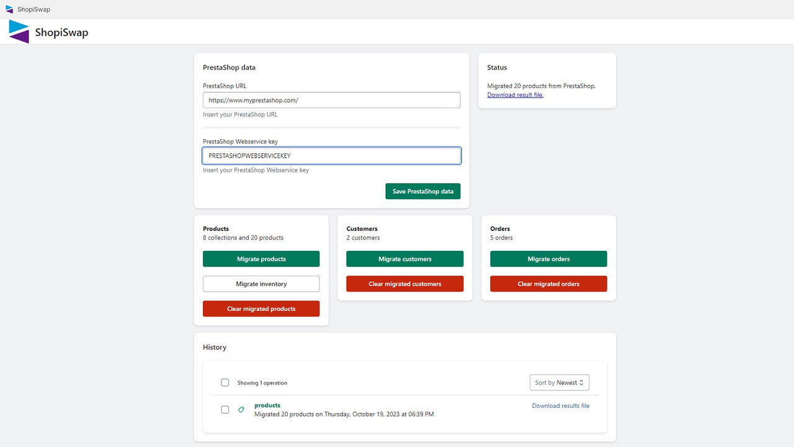Focus the PrestaShop Webservice key field
This screenshot has height=447, width=794.
(x=332, y=156)
